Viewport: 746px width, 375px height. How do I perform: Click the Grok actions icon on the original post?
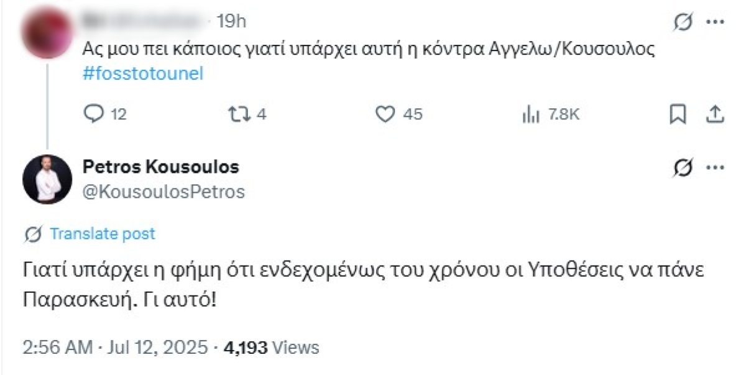tap(684, 21)
